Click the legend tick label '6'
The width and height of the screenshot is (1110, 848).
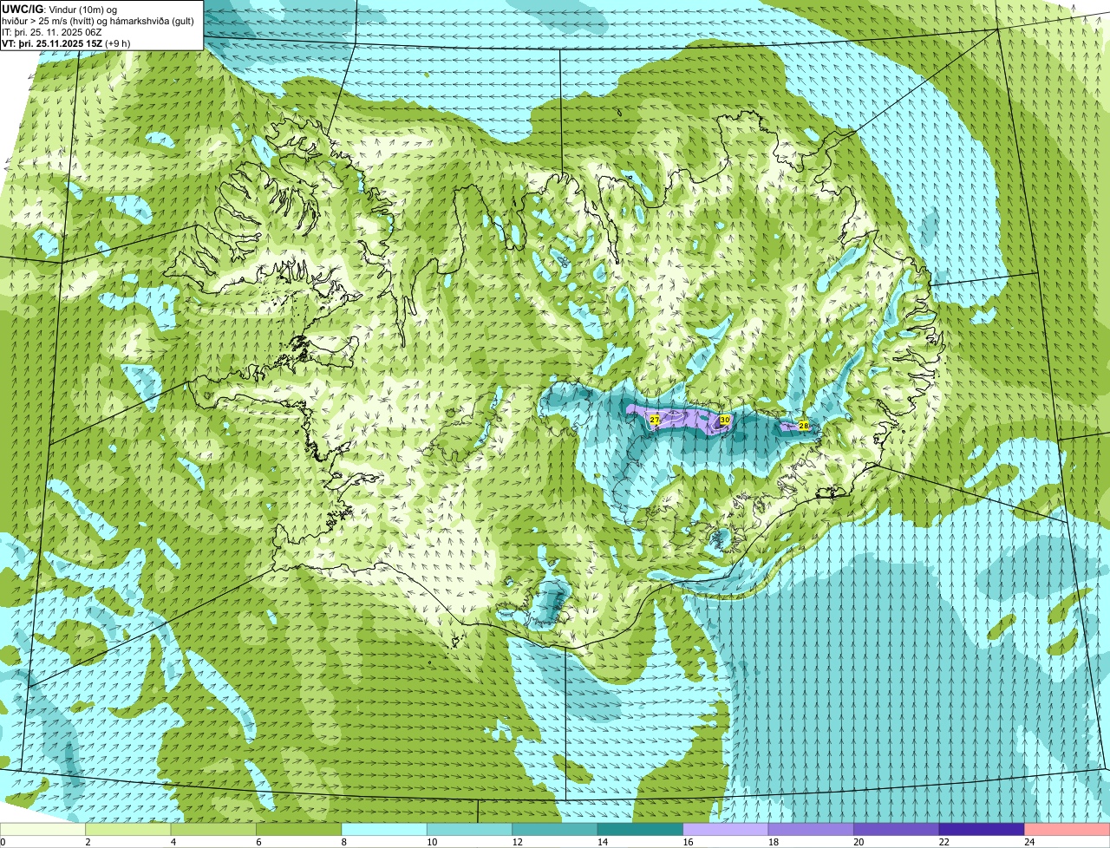[x=258, y=841]
